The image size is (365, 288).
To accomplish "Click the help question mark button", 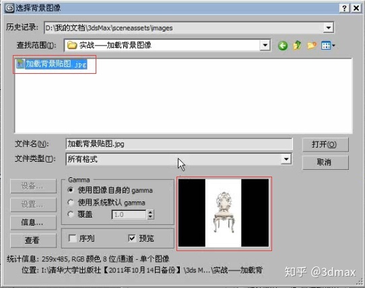I will (x=344, y=8).
